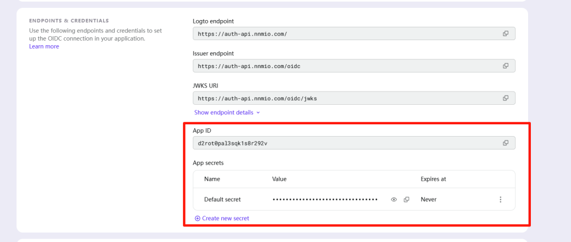571x242 pixels.
Task: Copy the App ID value
Action: [505, 143]
